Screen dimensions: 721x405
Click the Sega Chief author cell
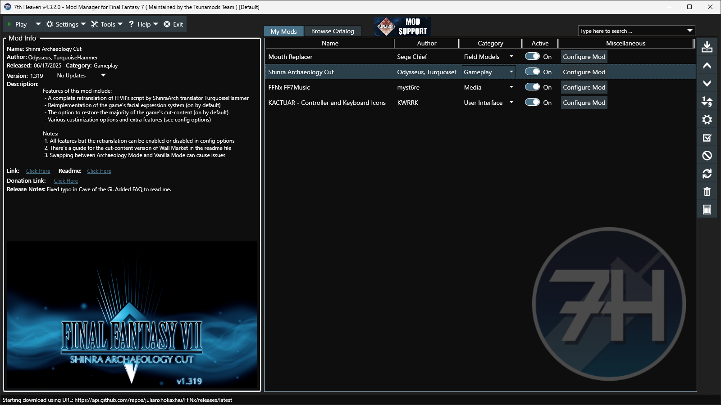pyautogui.click(x=412, y=57)
